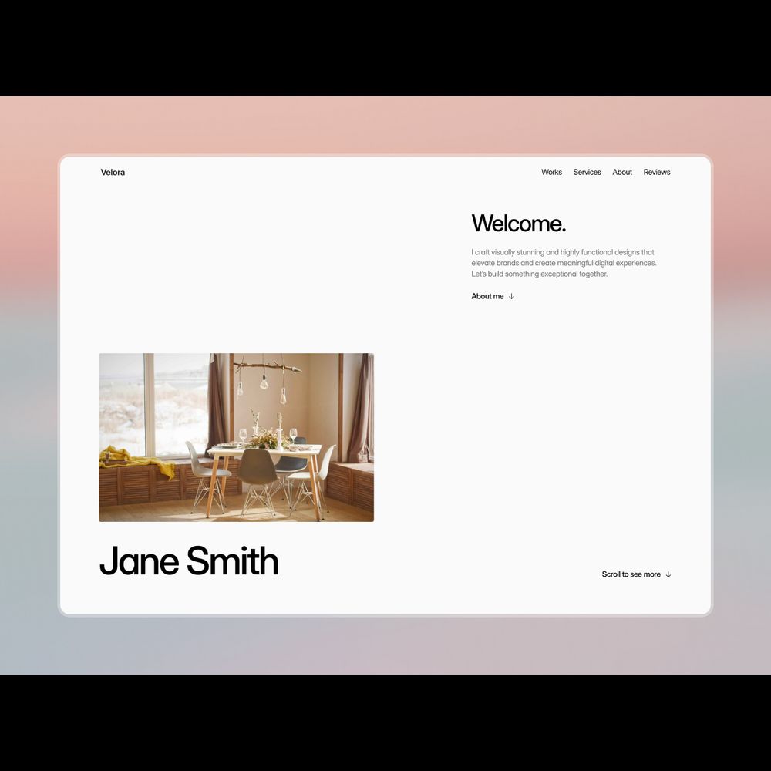Click the gray chair in front of the table

(257, 470)
